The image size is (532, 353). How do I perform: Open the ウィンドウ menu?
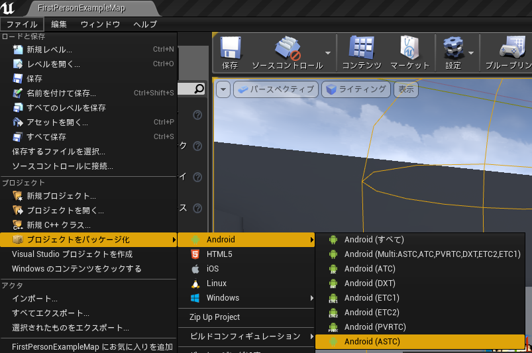point(101,25)
